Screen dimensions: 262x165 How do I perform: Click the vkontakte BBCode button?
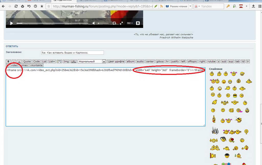(x=36, y=65)
